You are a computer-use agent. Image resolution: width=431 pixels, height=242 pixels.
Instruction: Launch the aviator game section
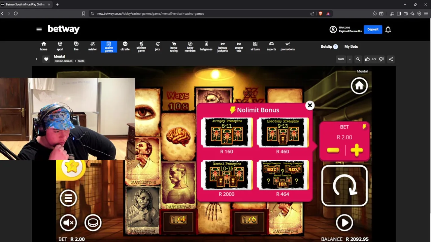coord(93,46)
